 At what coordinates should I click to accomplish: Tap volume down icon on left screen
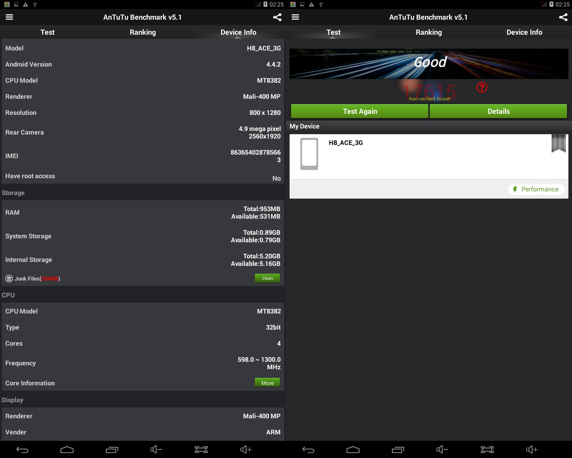coord(156,449)
